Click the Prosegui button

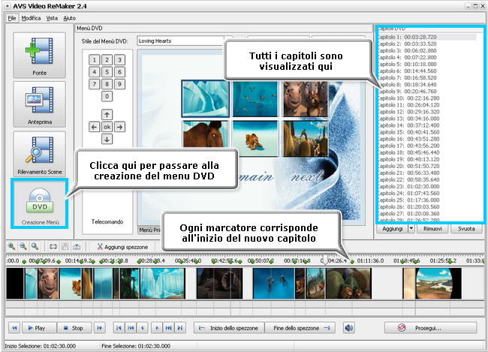click(430, 328)
